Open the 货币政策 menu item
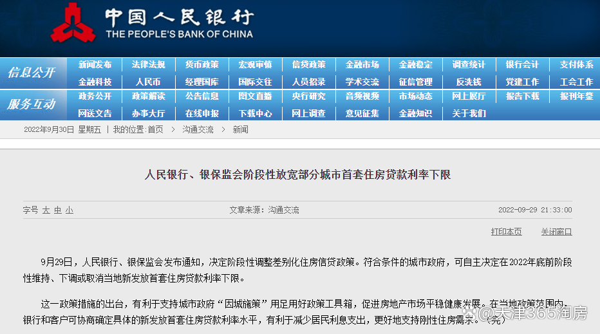Viewport: 600px width, 334px height. point(202,64)
